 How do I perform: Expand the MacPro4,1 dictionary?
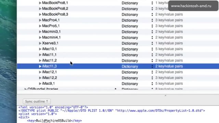[x=40, y=20]
